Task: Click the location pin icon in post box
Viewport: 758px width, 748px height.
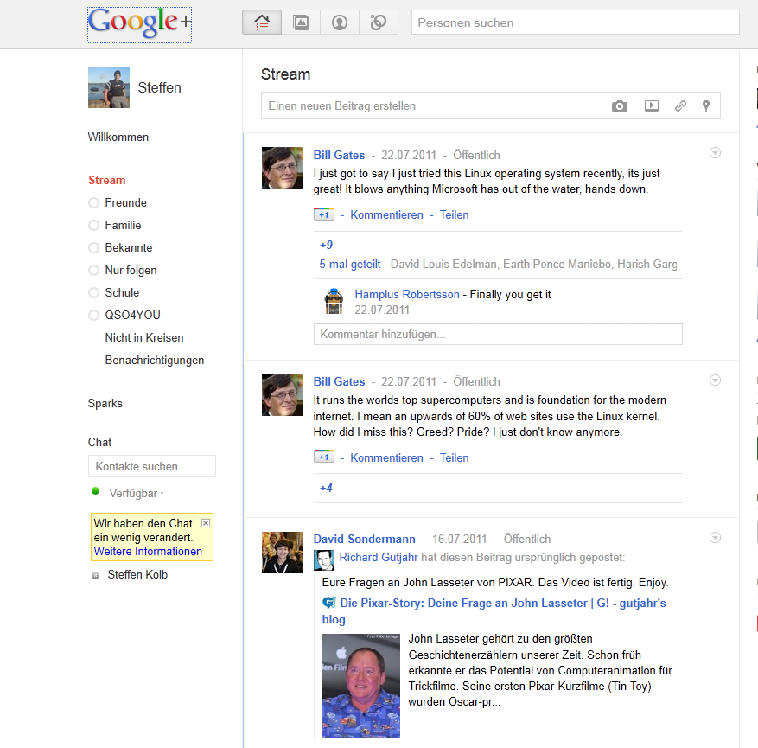Action: [706, 106]
